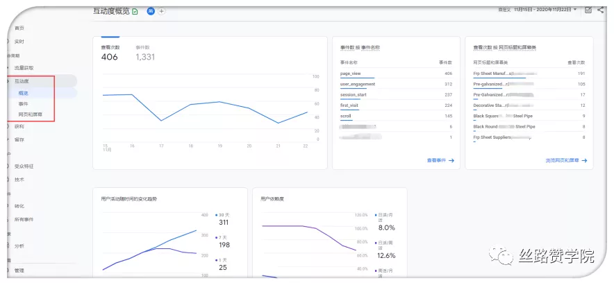Switch to 事件数 1,331 metric tab
614x283 pixels.
tap(145, 53)
